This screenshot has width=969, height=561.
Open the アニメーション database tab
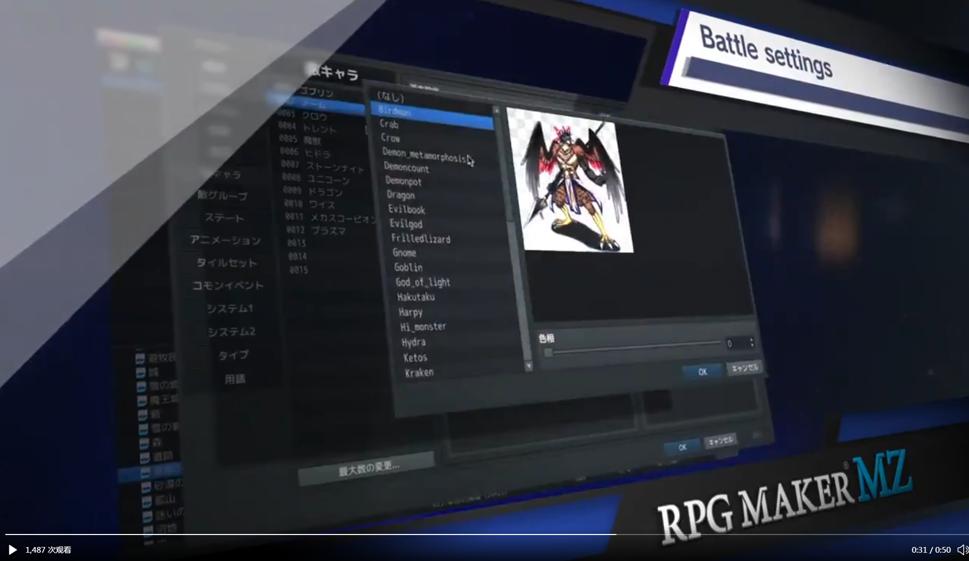[225, 241]
